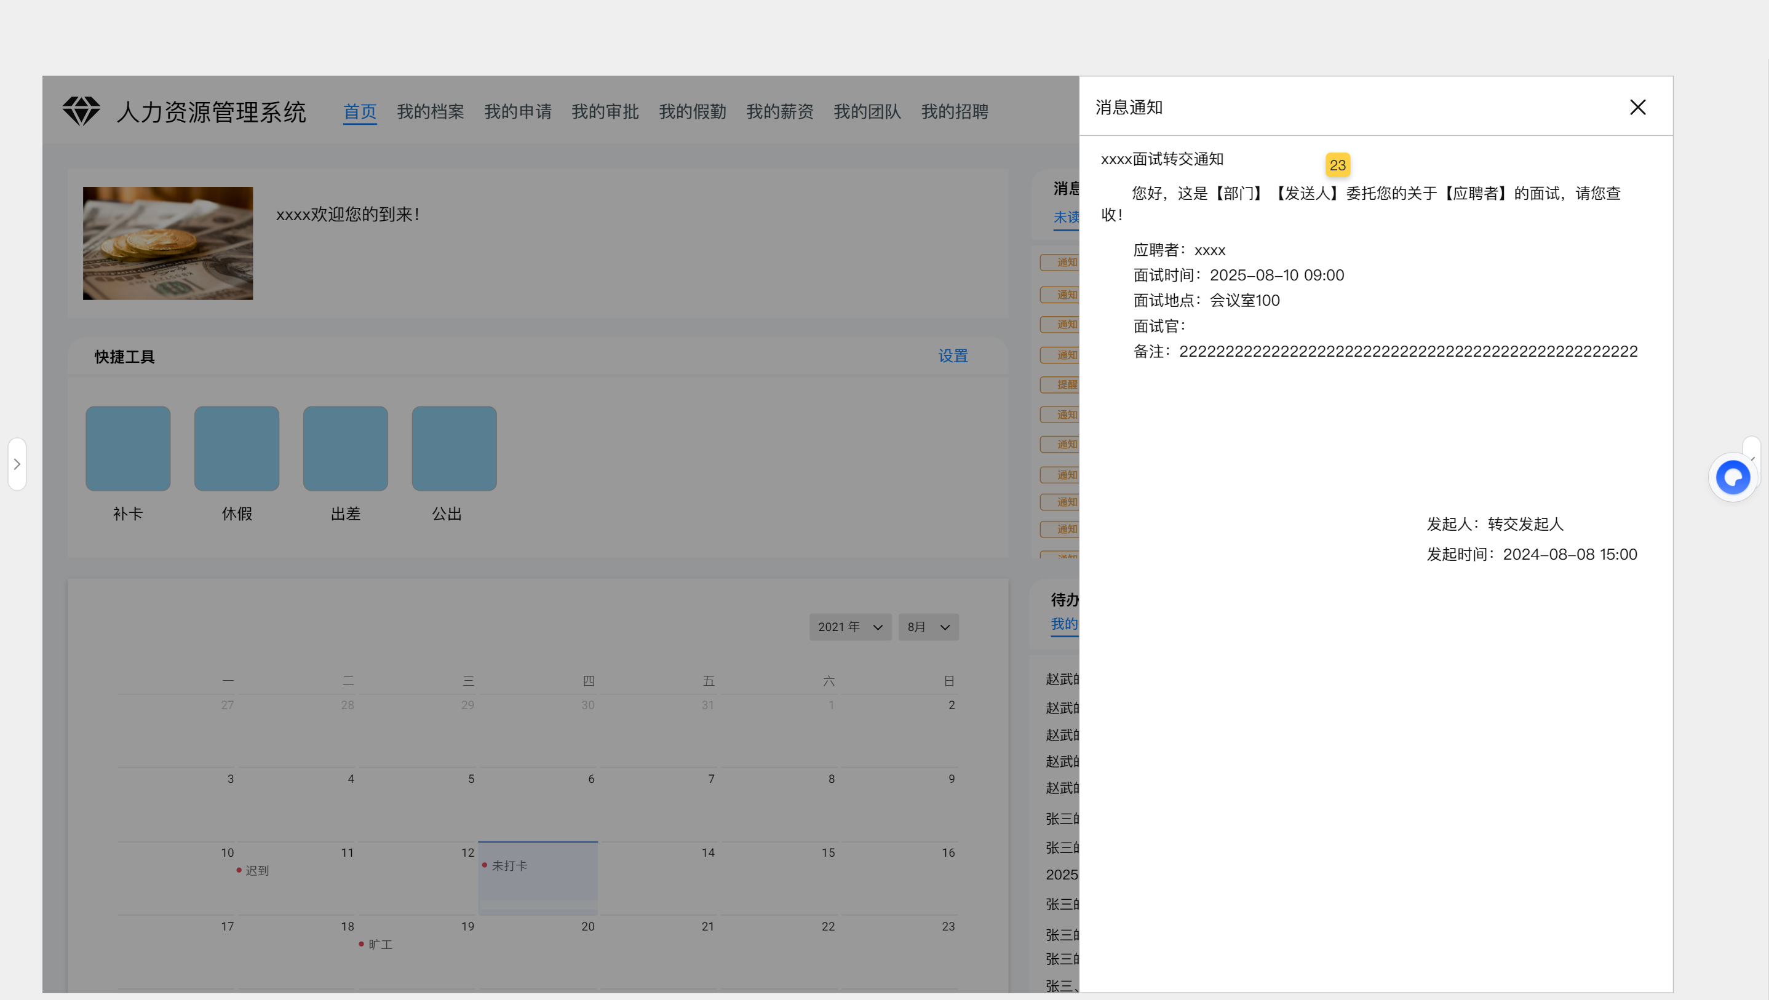1769x1000 pixels.
Task: Click the blue chat assistant floating icon
Action: coord(1732,477)
